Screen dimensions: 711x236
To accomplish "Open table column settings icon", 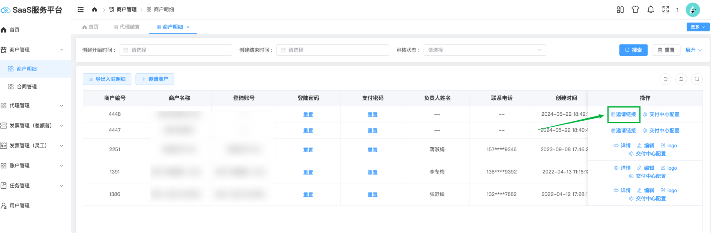I will 681,79.
